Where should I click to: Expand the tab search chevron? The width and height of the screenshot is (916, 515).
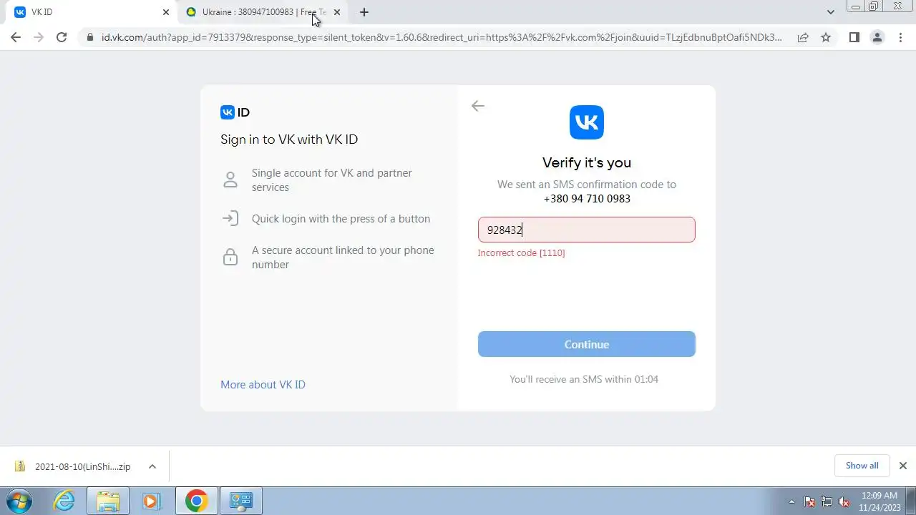(x=830, y=12)
